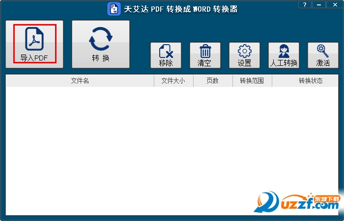Open 人工转换 manual conversion
Image resolution: width=344 pixels, height=221 pixels.
click(284, 55)
